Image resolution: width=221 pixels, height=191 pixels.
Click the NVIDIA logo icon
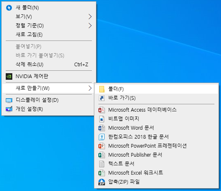pos(9,76)
